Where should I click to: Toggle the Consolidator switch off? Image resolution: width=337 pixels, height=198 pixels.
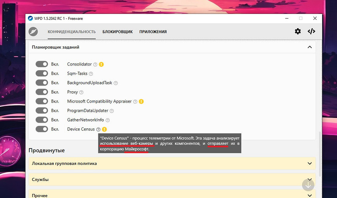41,64
